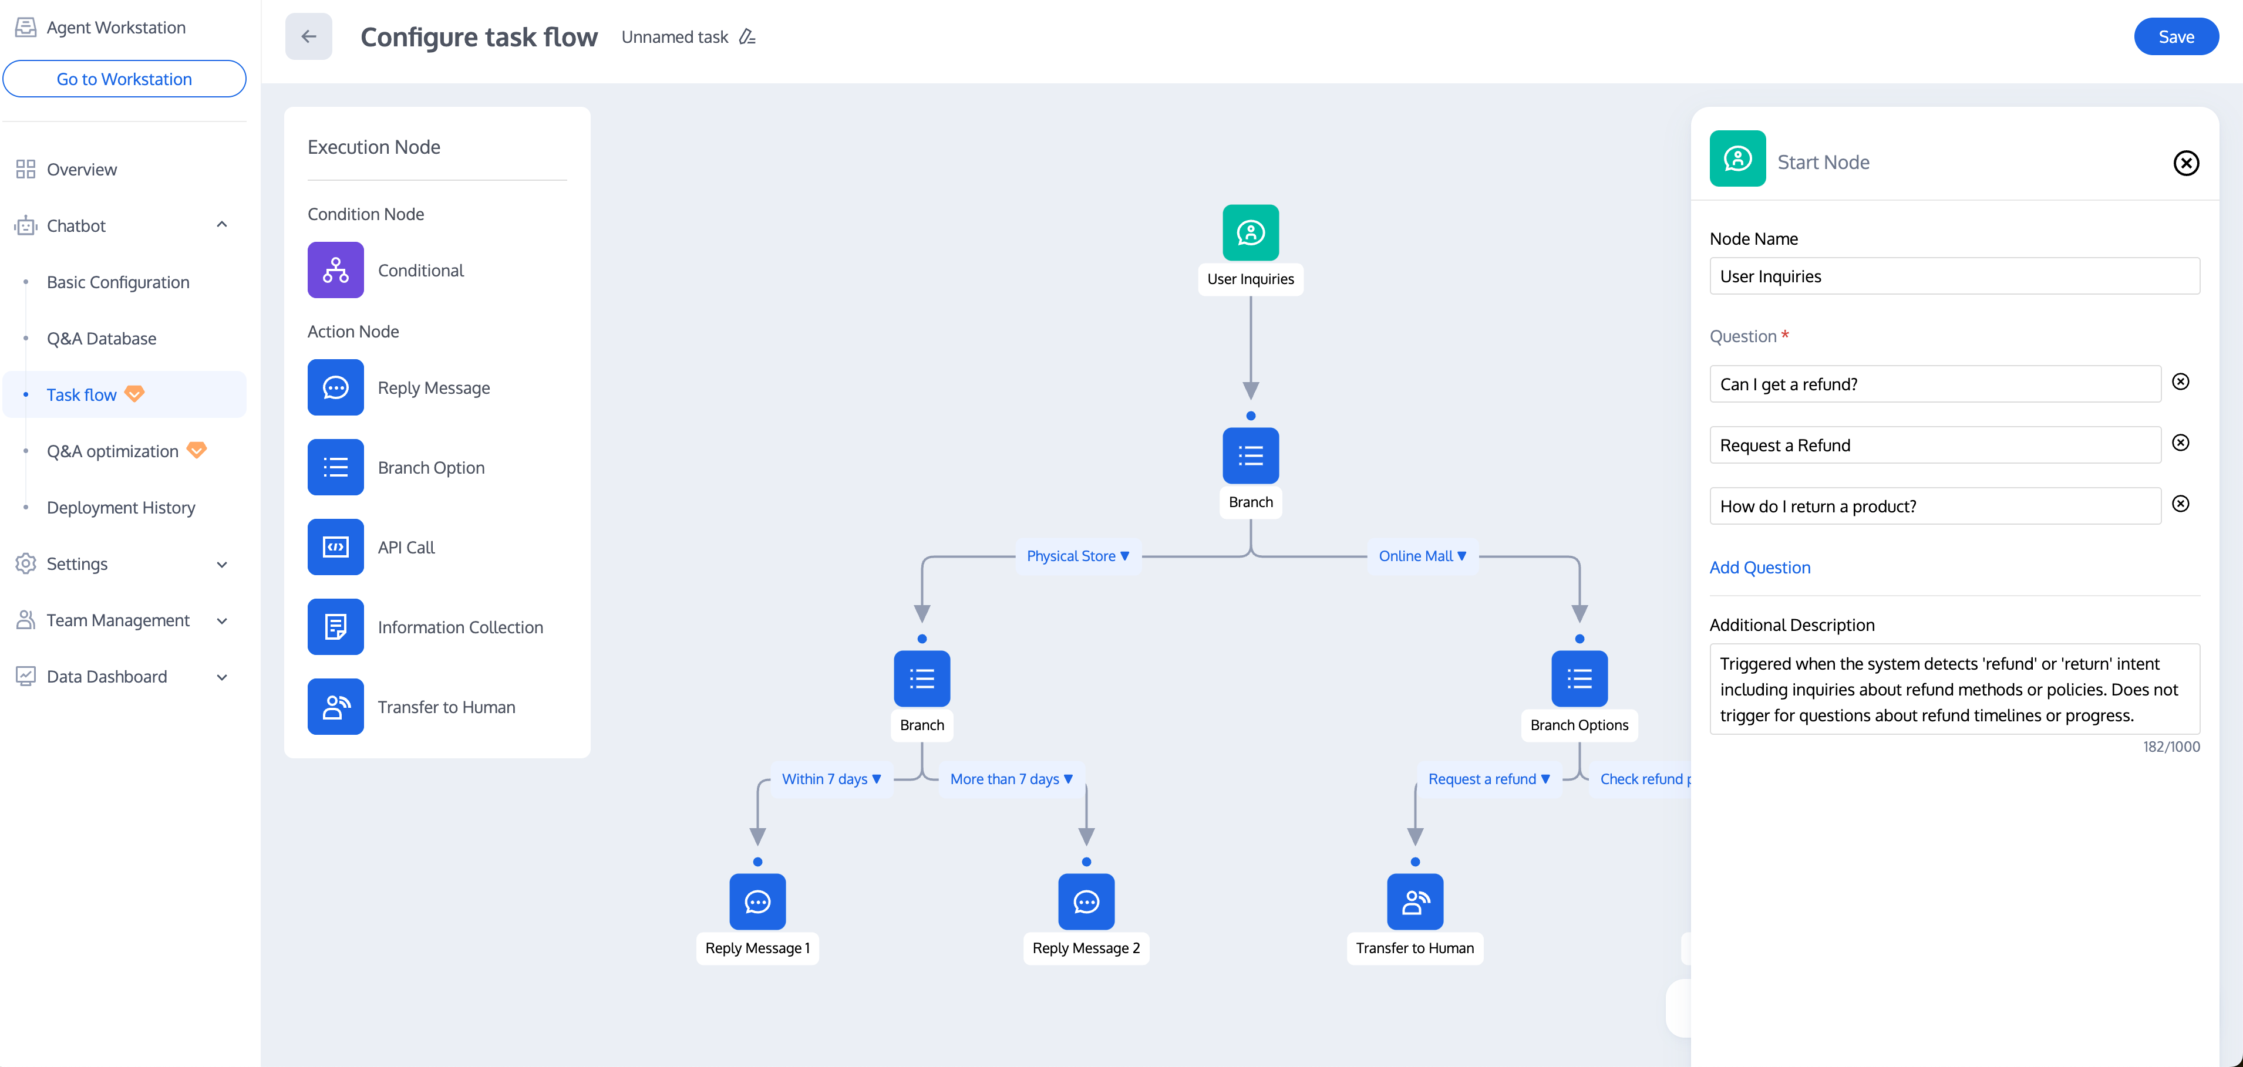Image resolution: width=2243 pixels, height=1067 pixels.
Task: Click the Node Name input field
Action: click(x=1954, y=277)
